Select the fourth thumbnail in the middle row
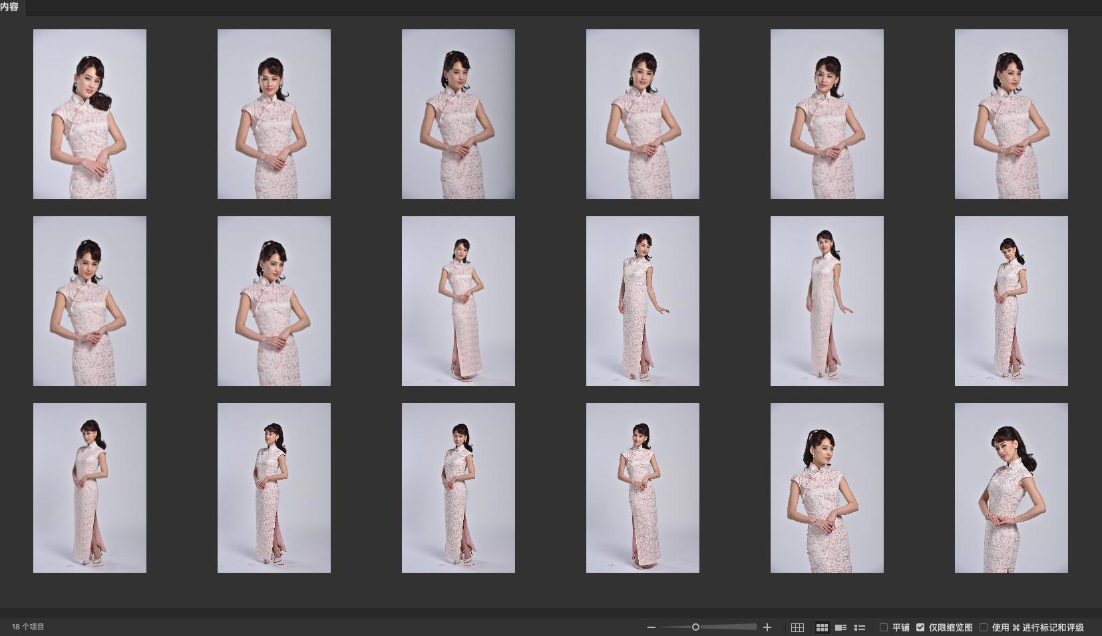 point(642,301)
